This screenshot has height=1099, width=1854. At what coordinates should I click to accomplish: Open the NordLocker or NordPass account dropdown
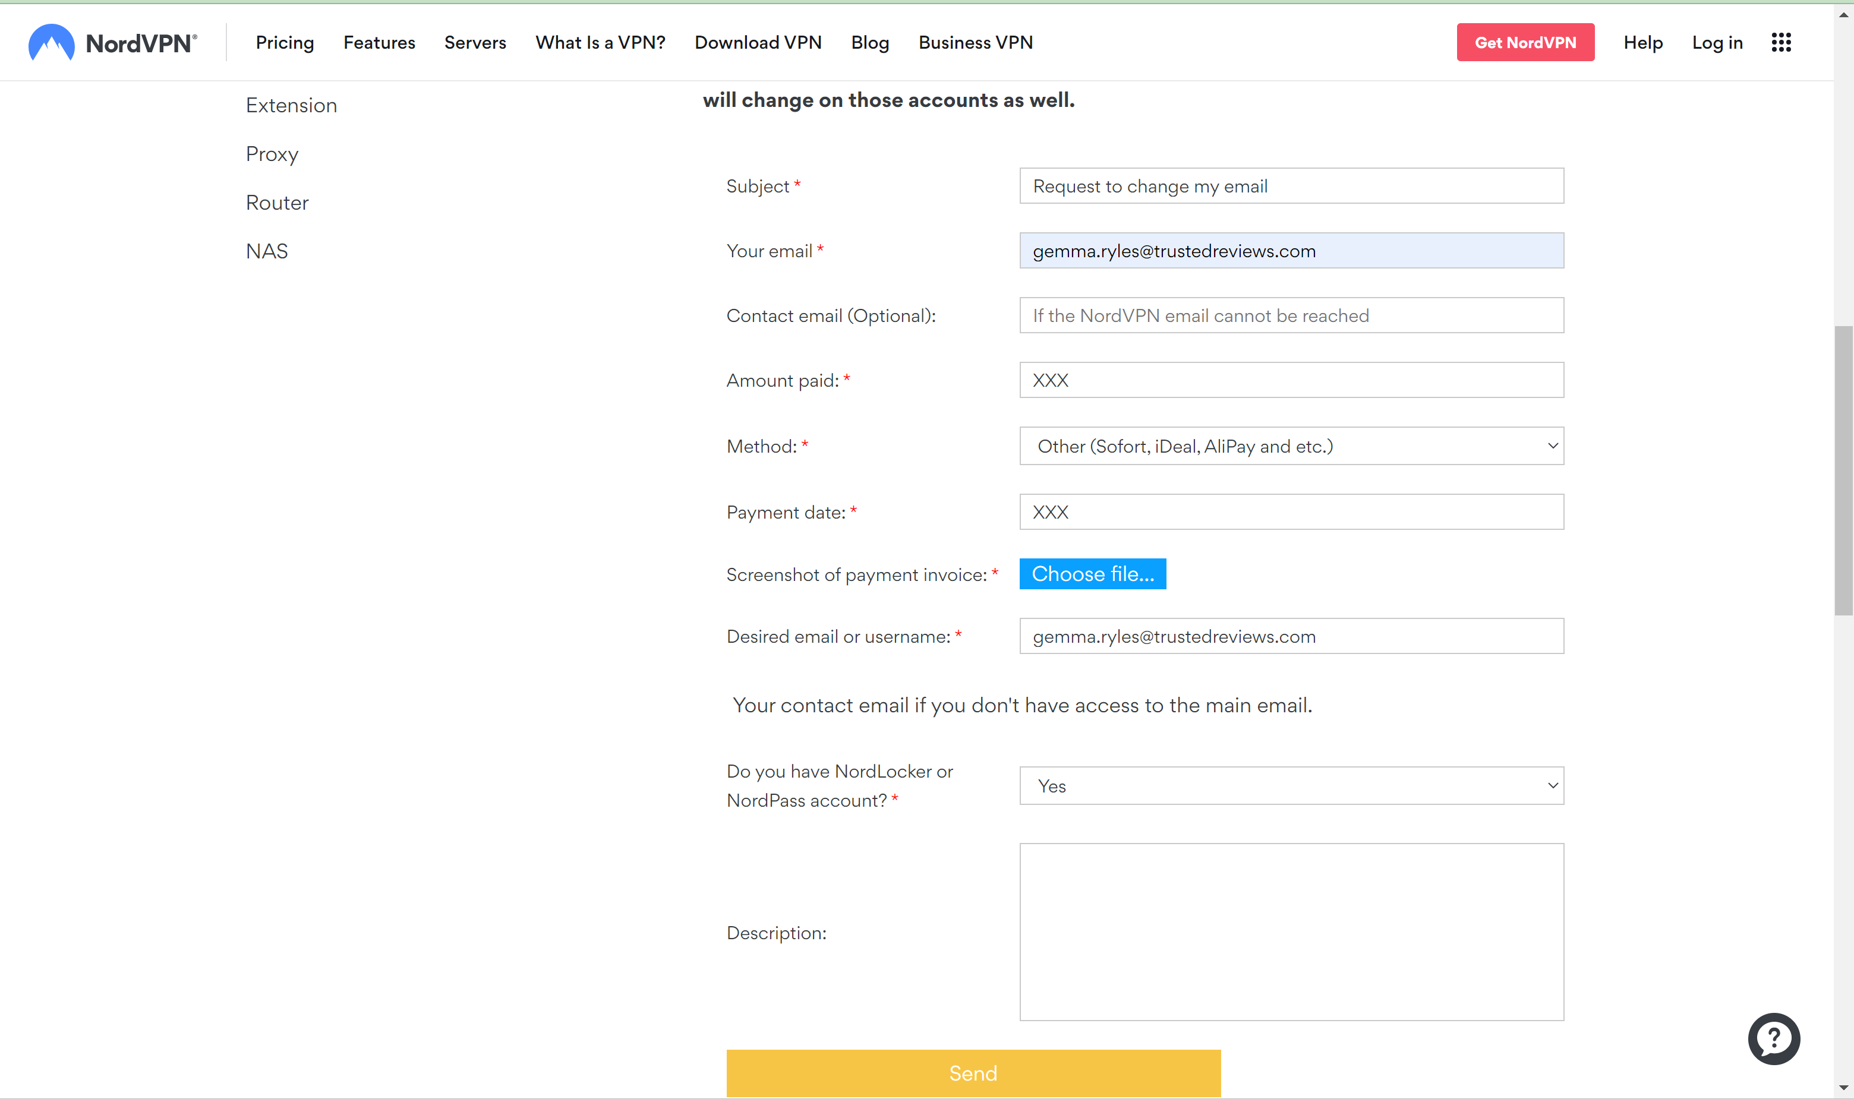[x=1292, y=786]
